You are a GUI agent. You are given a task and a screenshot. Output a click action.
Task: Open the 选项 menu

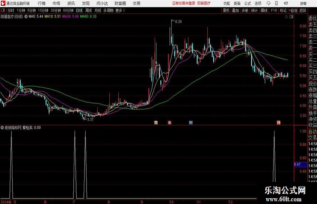click(258, 3)
